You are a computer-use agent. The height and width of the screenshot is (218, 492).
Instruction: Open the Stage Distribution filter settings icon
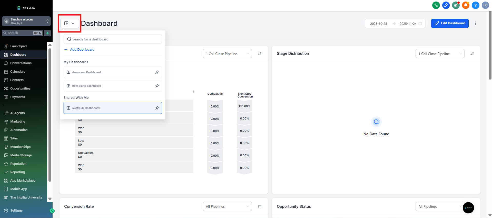pyautogui.click(x=472, y=54)
